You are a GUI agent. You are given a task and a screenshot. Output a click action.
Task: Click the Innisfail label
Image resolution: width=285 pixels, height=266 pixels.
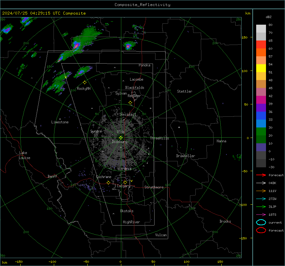pos(128,114)
